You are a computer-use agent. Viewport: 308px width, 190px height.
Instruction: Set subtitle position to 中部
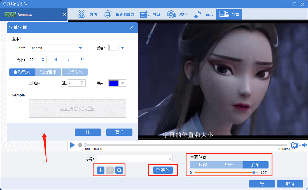[229, 165]
